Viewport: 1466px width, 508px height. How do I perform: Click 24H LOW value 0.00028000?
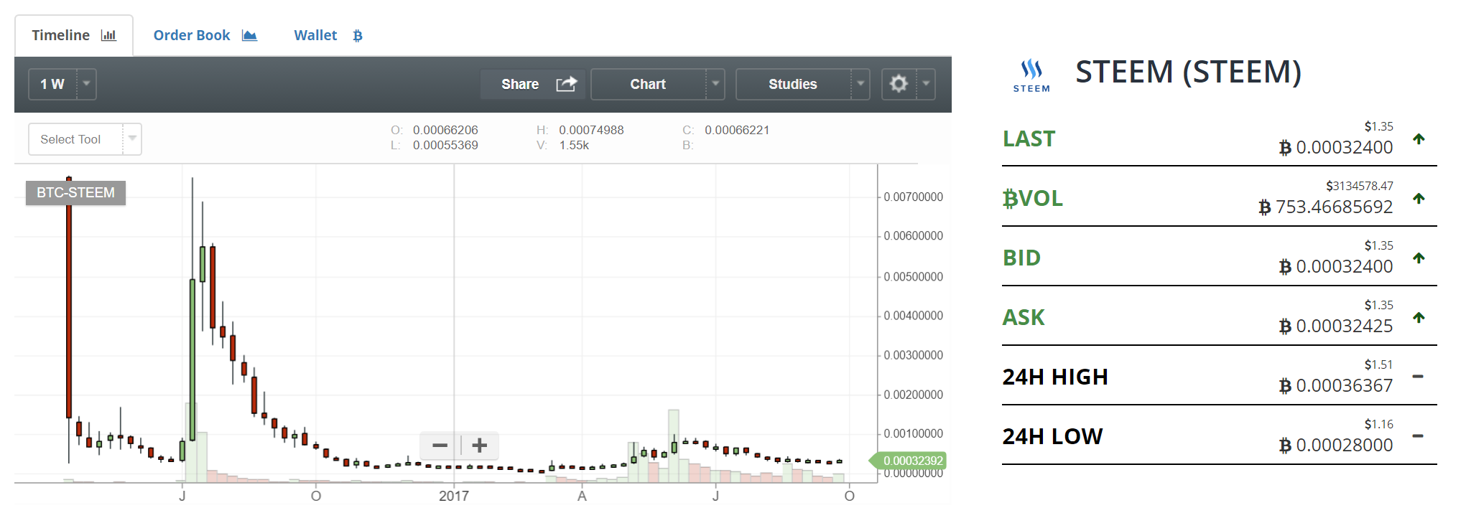pos(1336,446)
